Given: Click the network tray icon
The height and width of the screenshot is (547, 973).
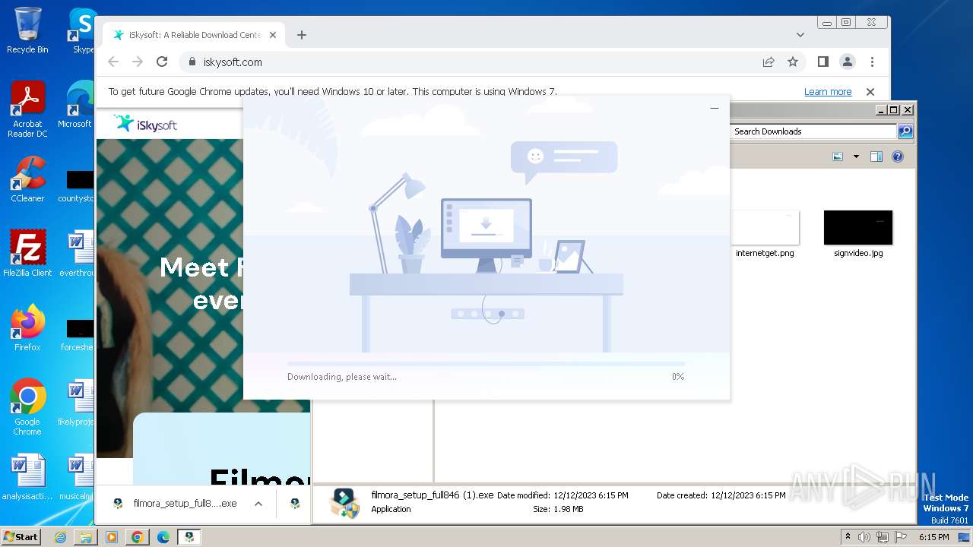Looking at the screenshot, I should (883, 537).
